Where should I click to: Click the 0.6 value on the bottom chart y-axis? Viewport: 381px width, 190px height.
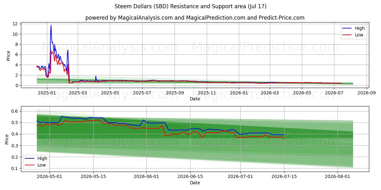(14, 111)
